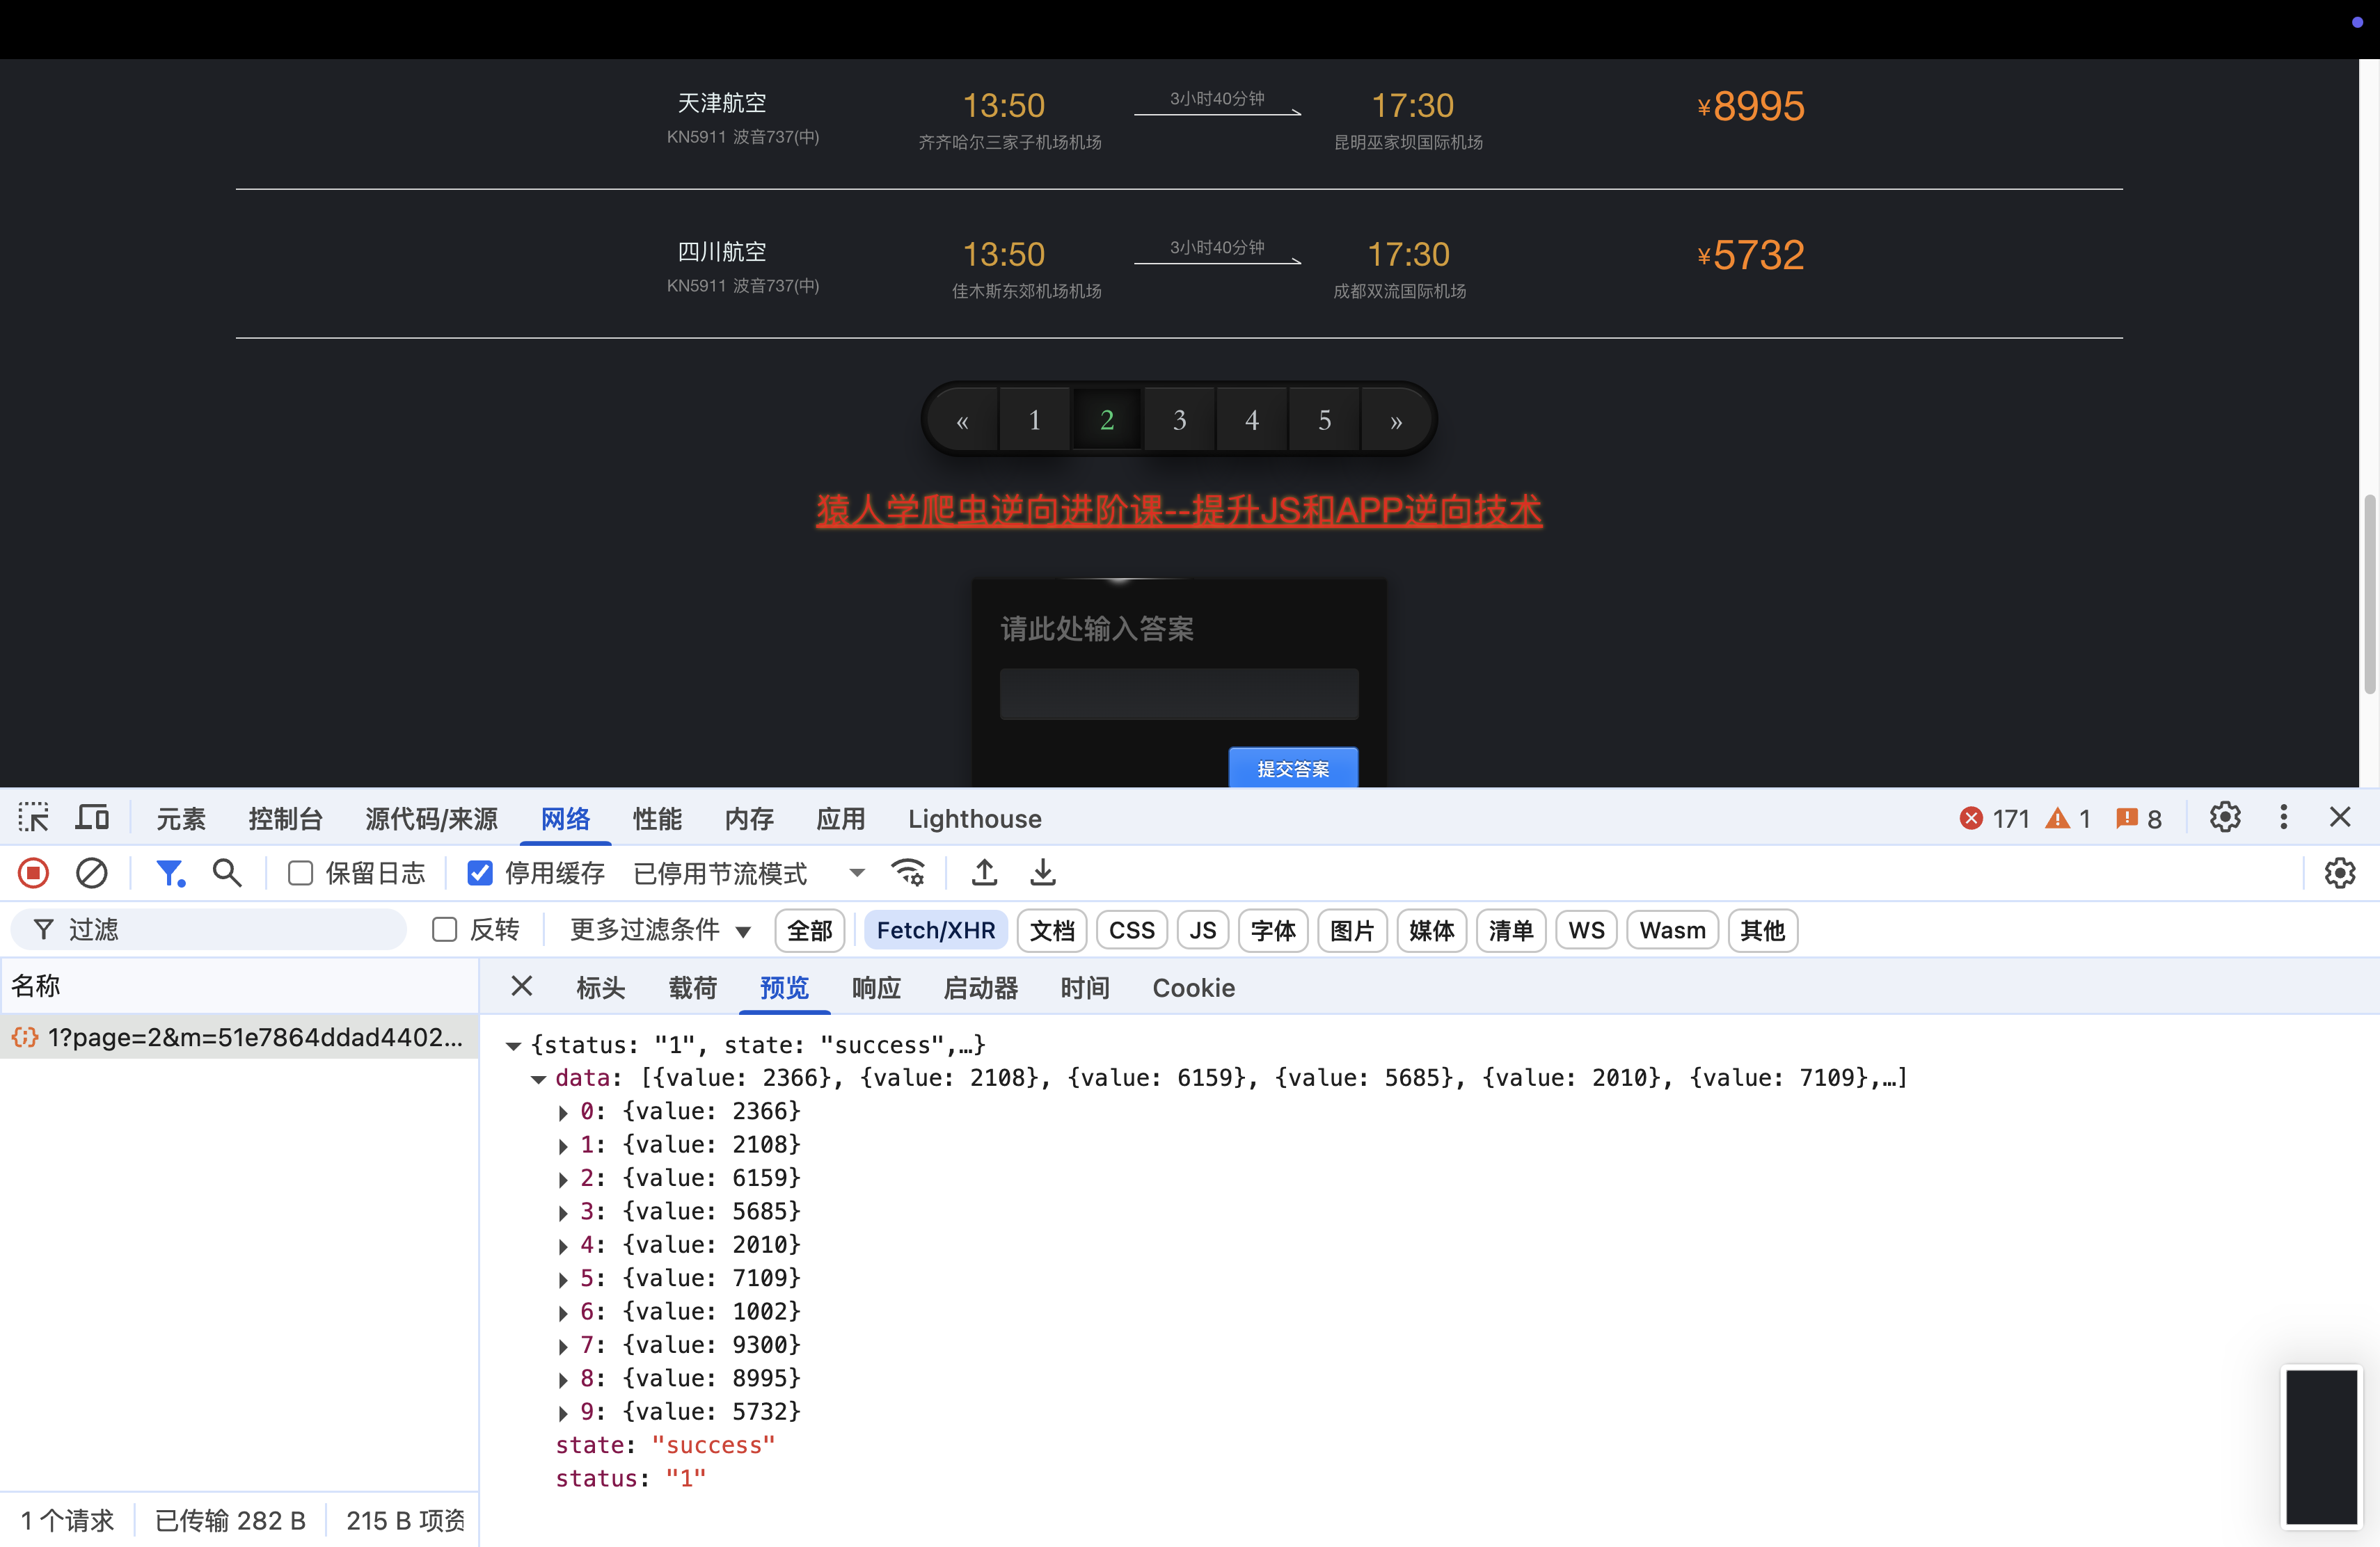Viewport: 2380px width, 1547px height.
Task: Open DevTools settings gear
Action: coord(2224,817)
